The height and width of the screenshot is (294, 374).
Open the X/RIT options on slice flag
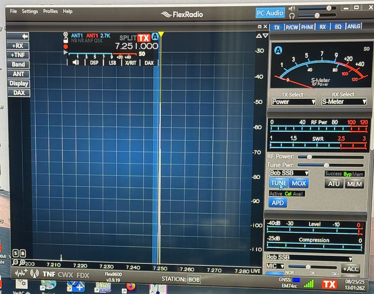(x=131, y=63)
